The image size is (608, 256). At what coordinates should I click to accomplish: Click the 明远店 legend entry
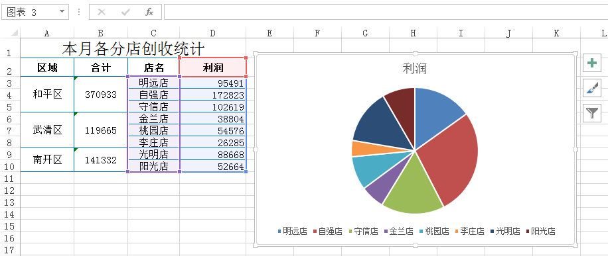(x=292, y=232)
